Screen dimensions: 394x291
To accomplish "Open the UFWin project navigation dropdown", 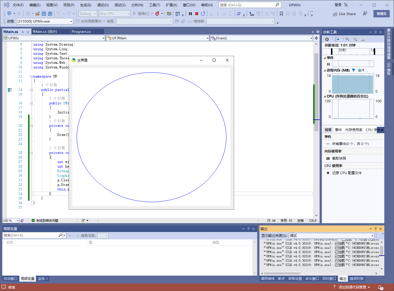I will 54,38.
